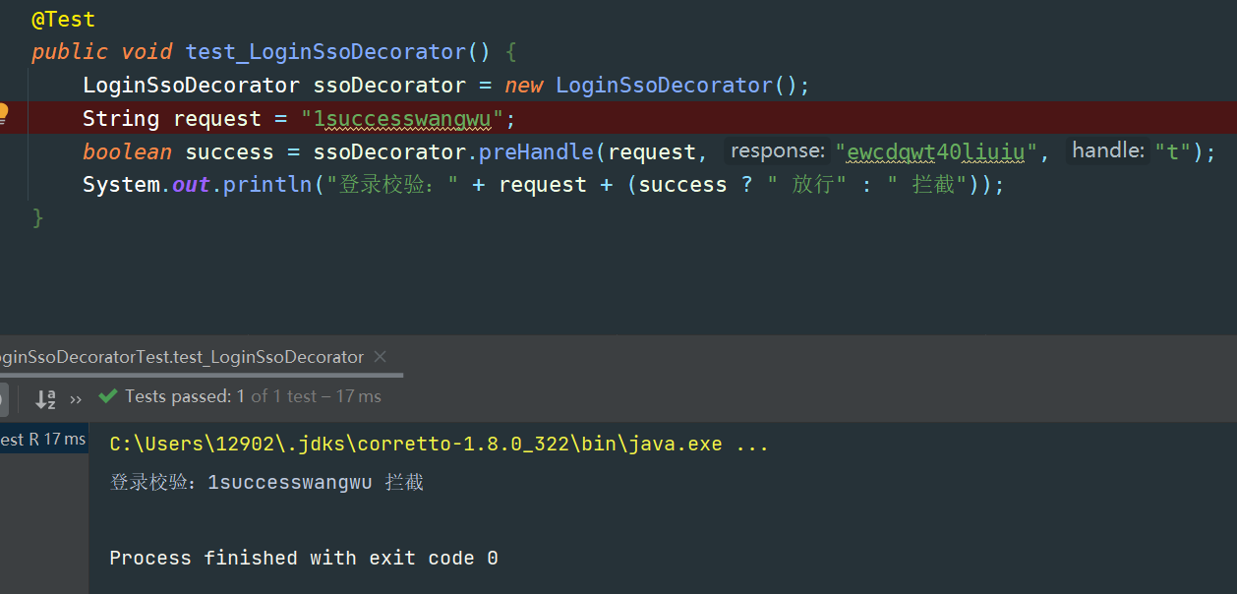
Task: Click the green checkmark tests passed icon
Action: [108, 396]
